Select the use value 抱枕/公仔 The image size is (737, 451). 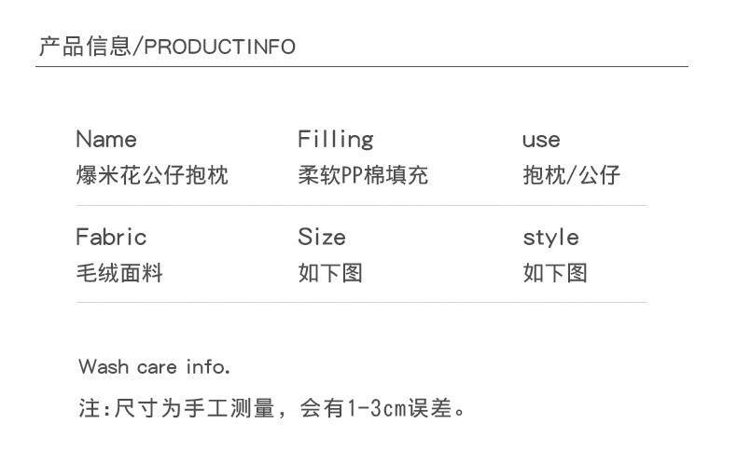(571, 174)
